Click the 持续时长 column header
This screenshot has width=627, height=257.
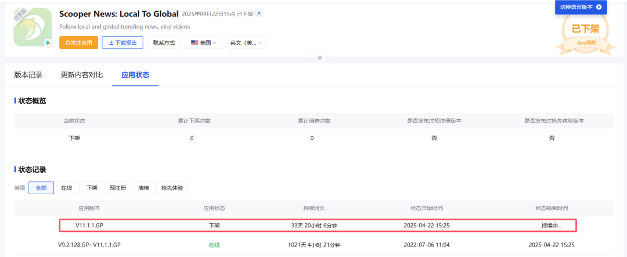314,208
